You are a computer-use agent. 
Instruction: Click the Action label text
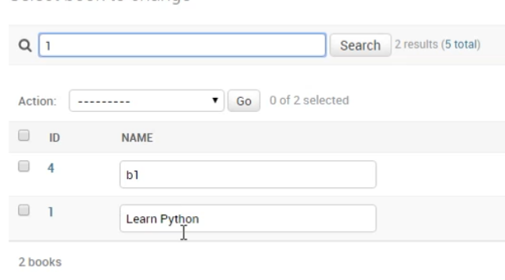tap(37, 101)
